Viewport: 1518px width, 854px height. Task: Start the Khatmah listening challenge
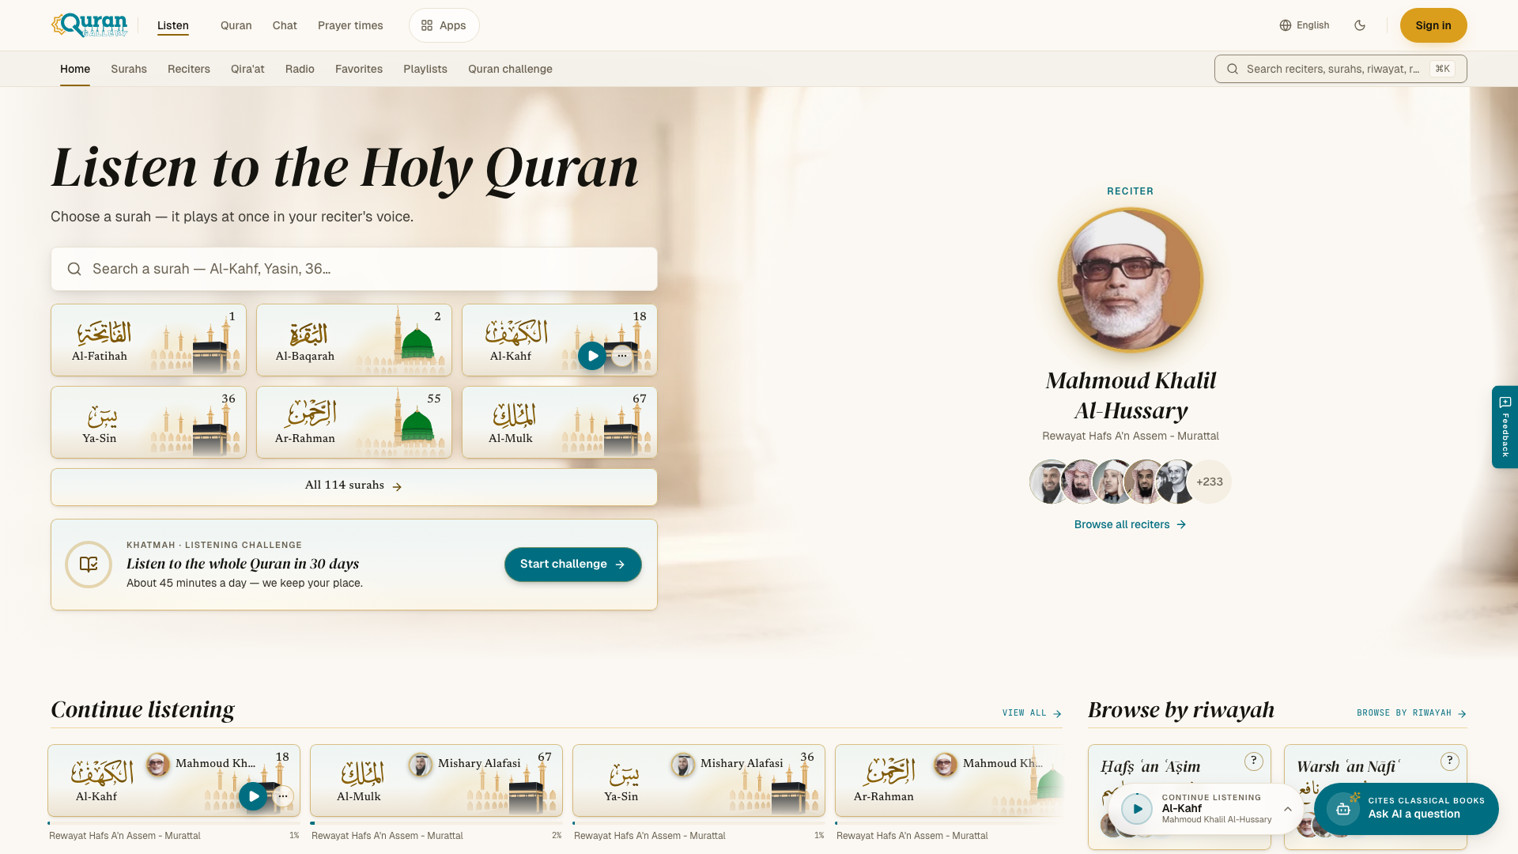click(573, 565)
